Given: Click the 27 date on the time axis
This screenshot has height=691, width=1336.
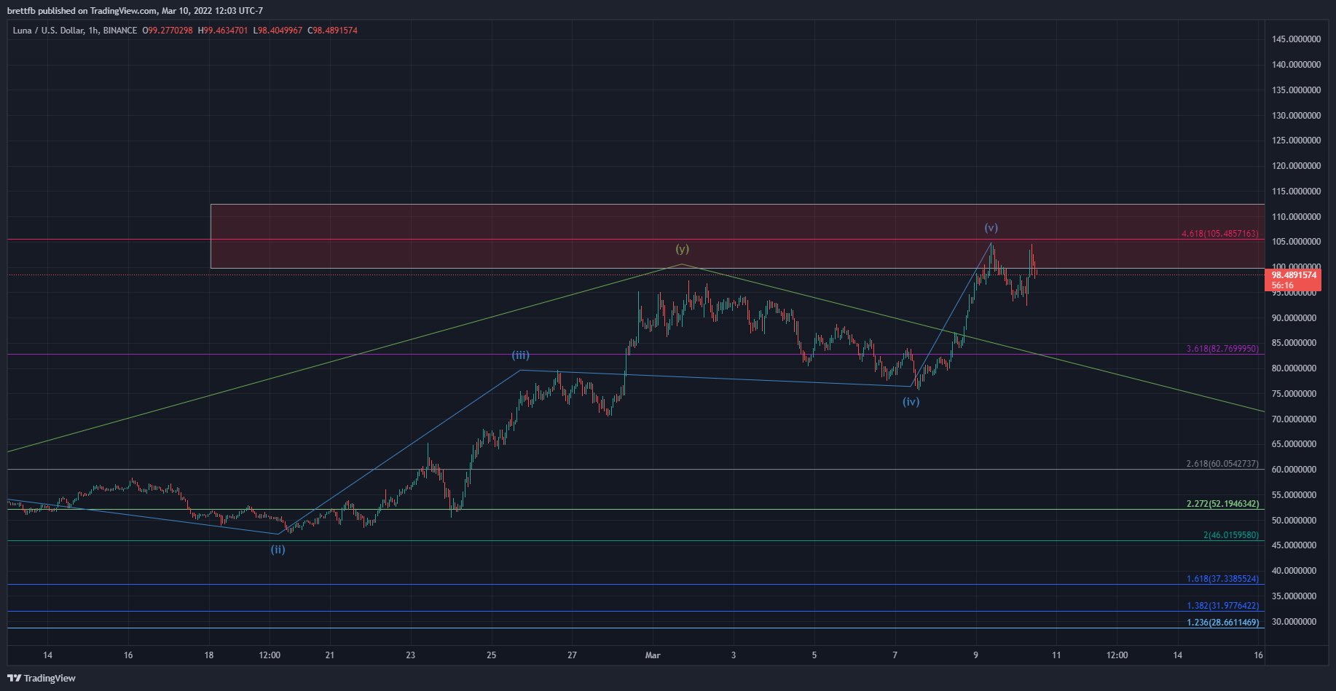Looking at the screenshot, I should 573,655.
